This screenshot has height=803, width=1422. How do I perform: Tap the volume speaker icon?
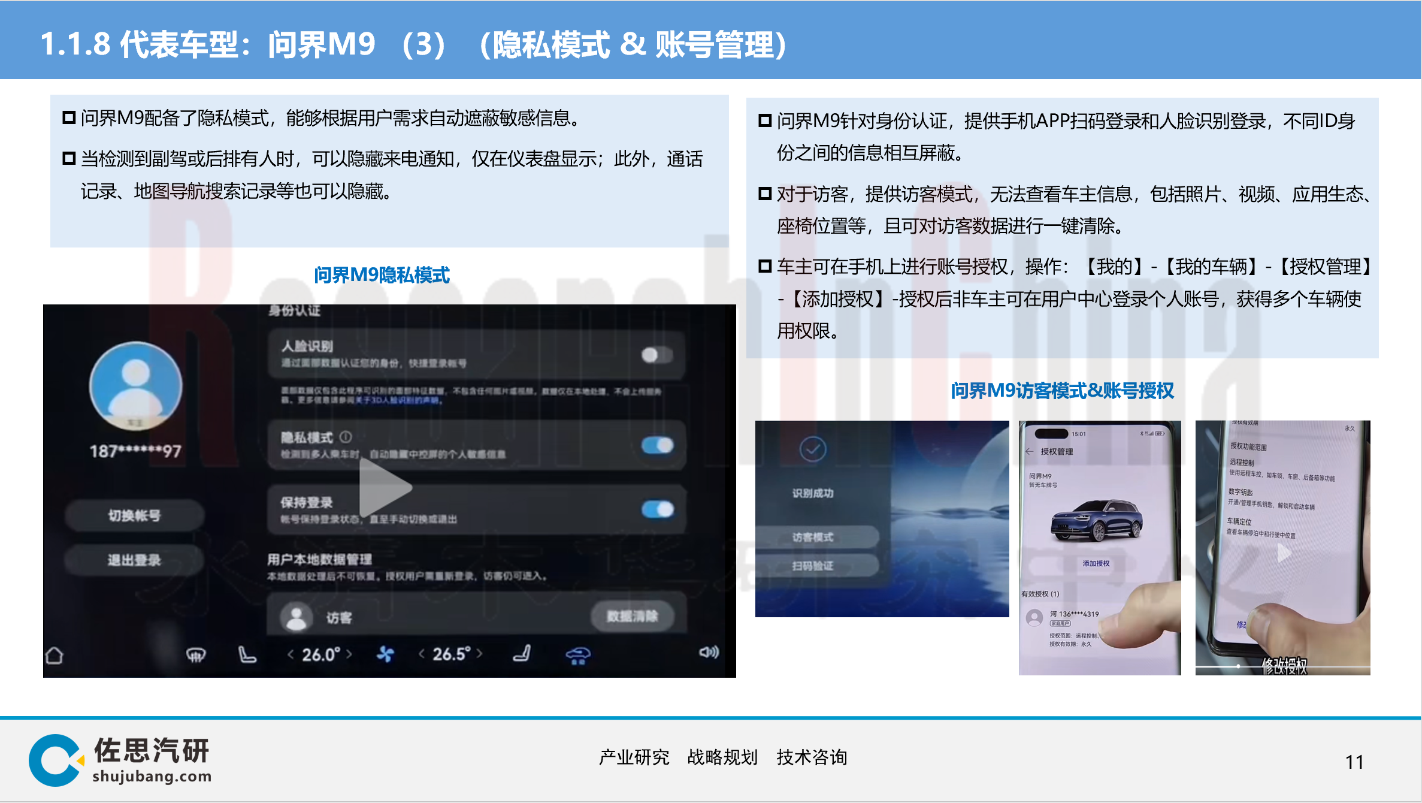[709, 652]
